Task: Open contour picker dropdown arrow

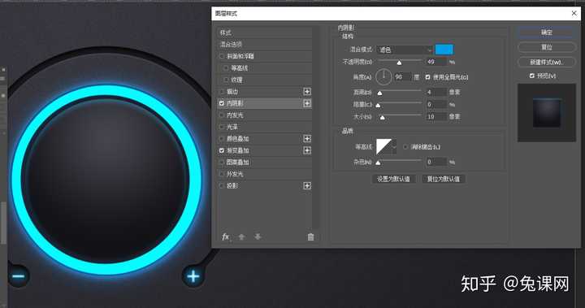Action: (x=394, y=147)
